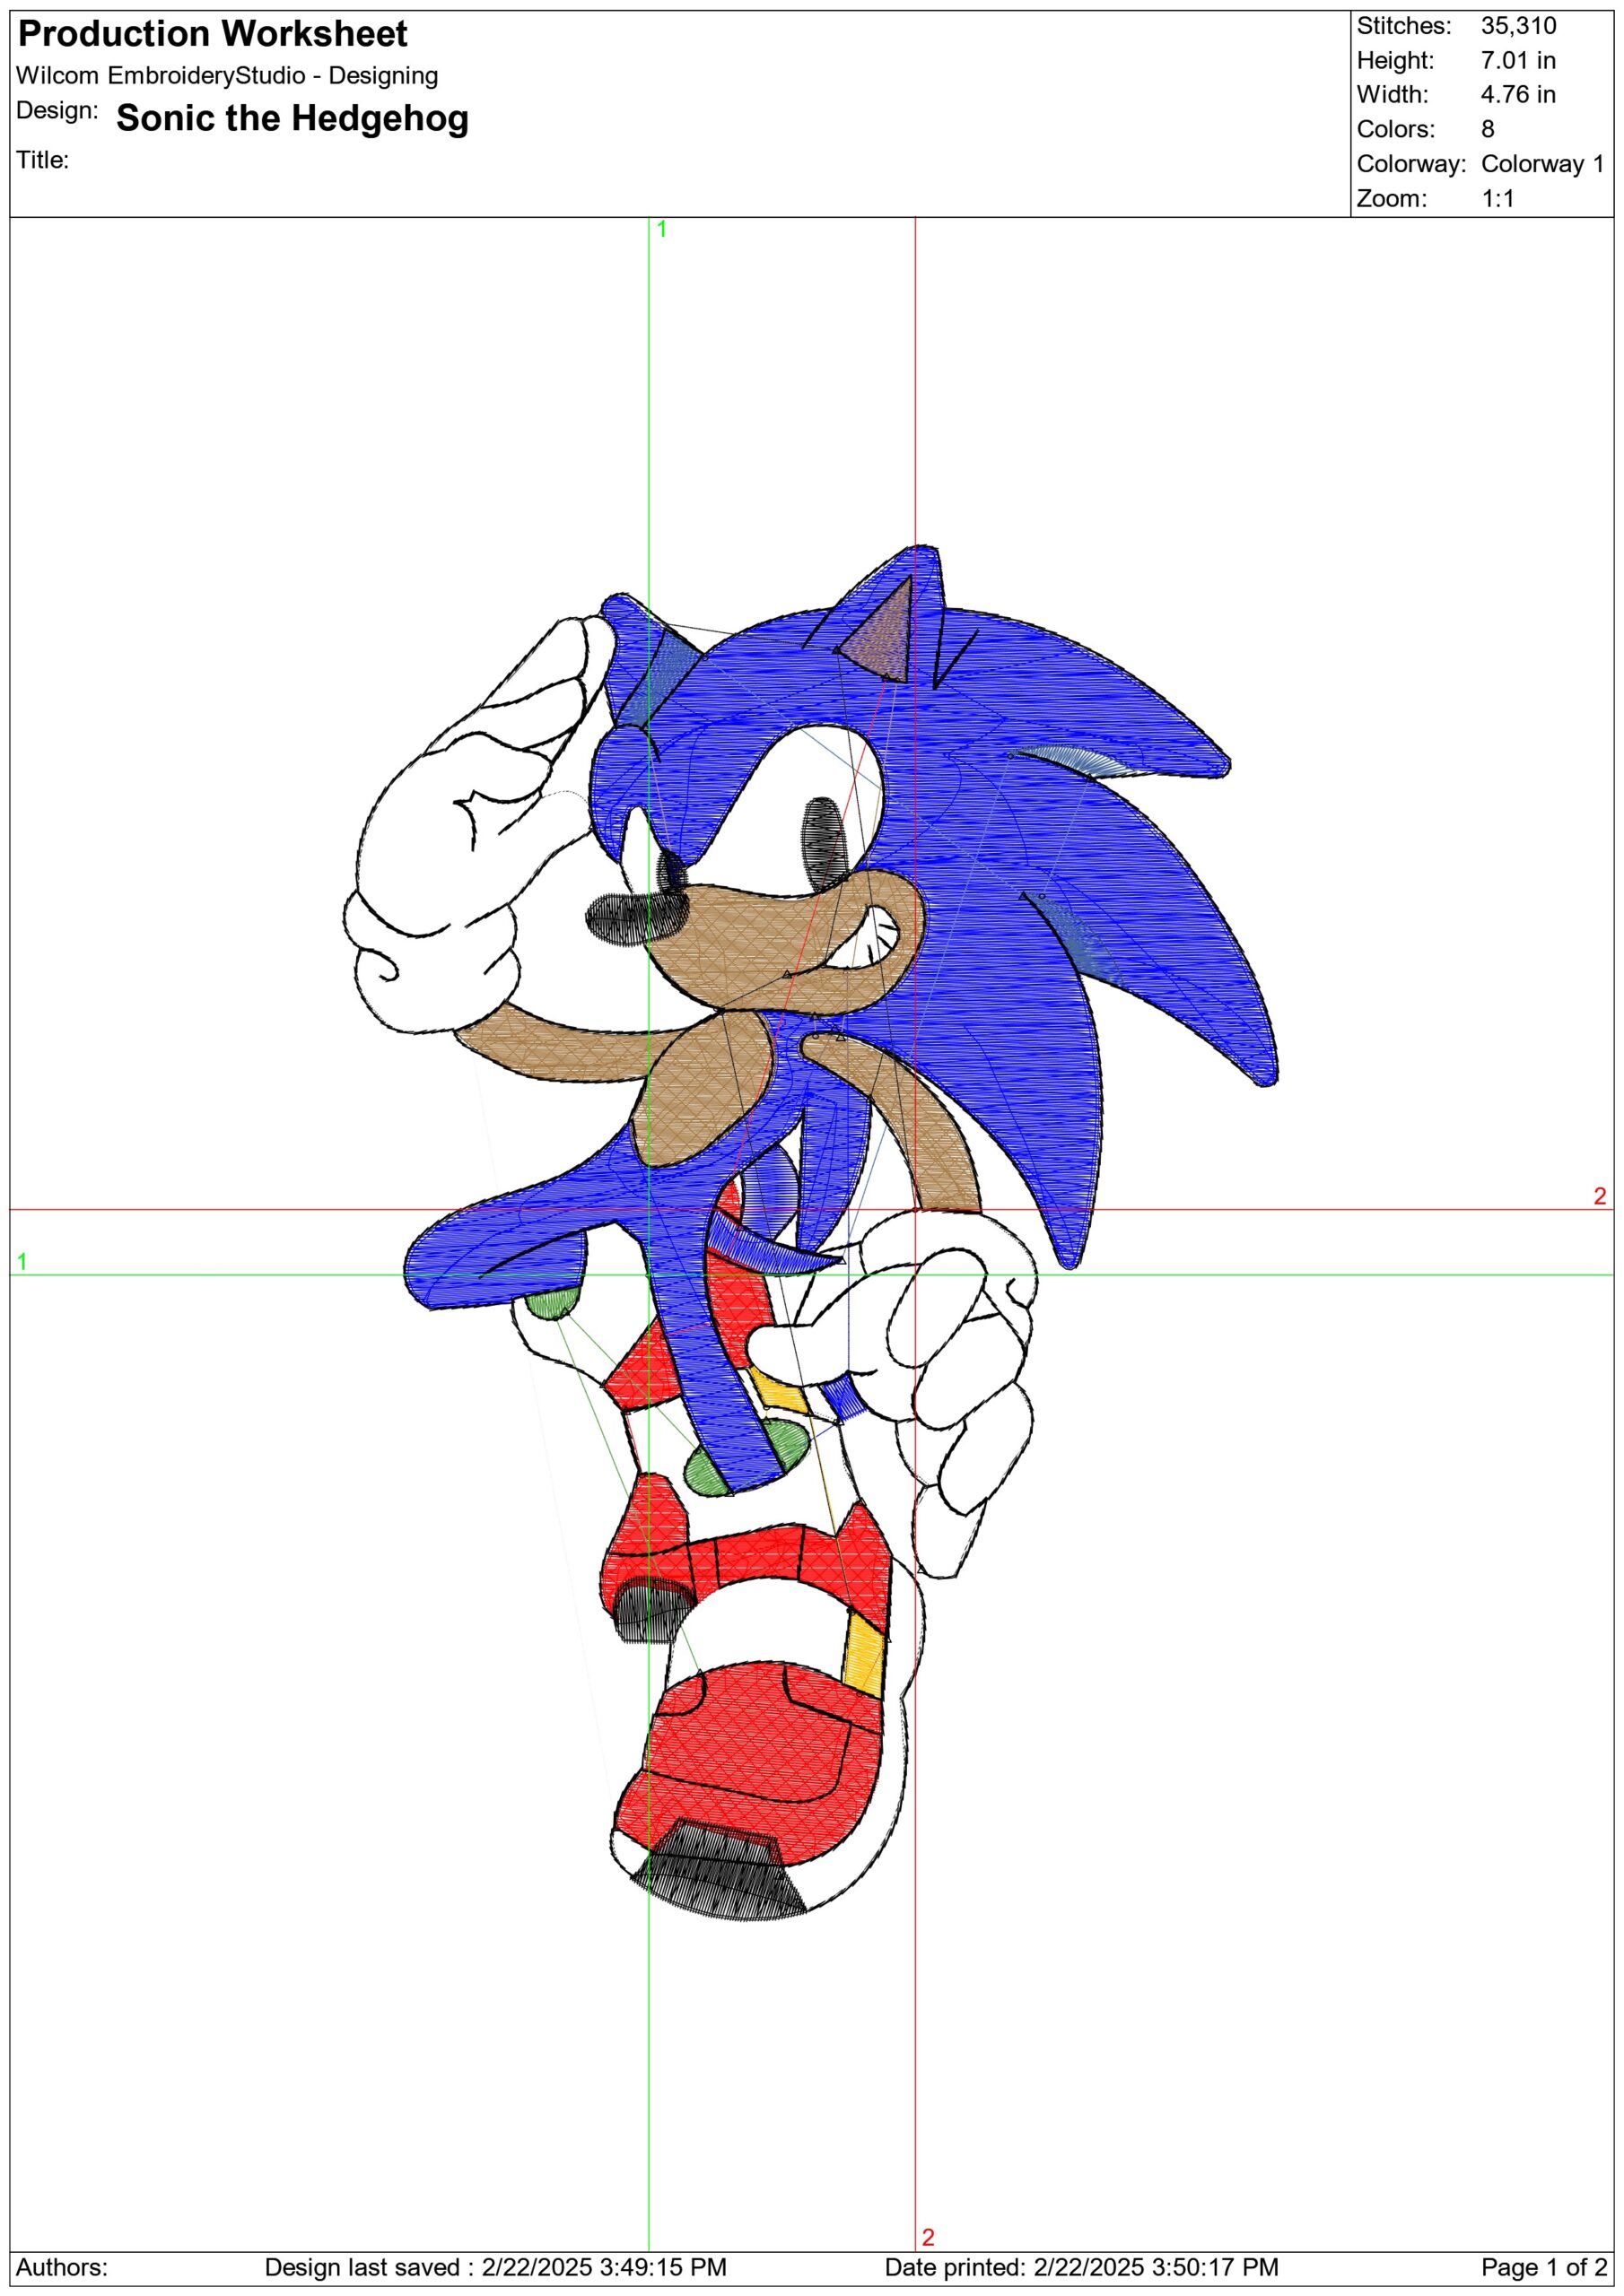1624x2296 pixels.
Task: Click the "Title:" label
Action: (43, 160)
